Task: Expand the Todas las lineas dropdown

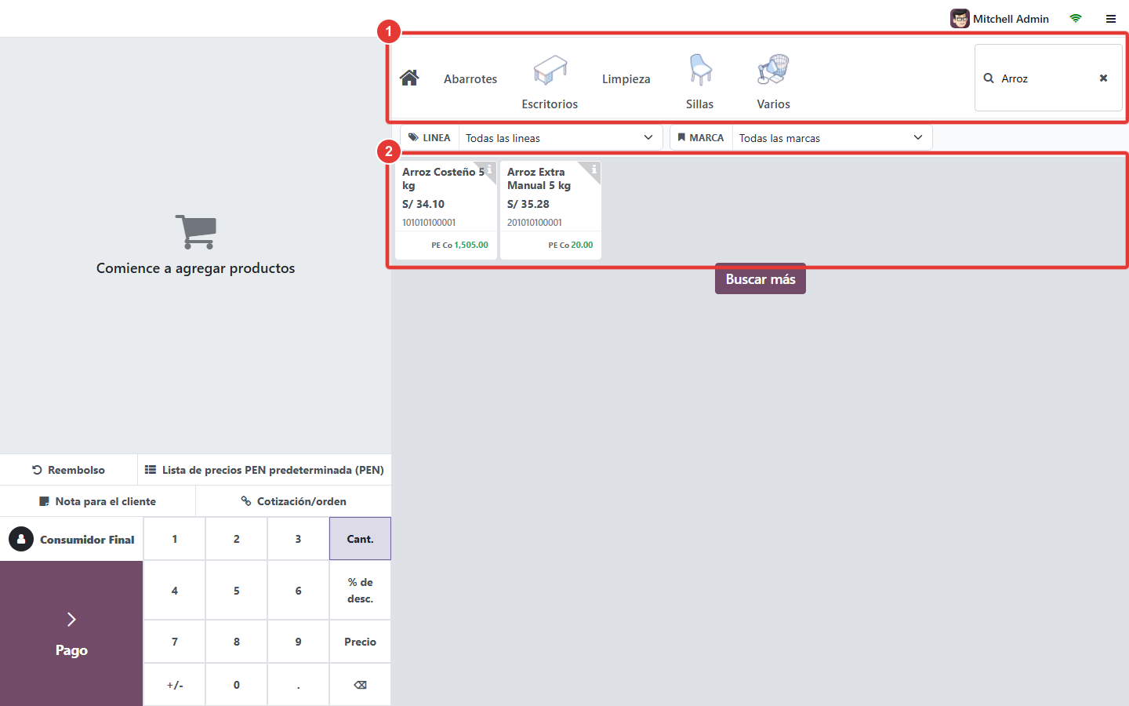Action: click(x=561, y=138)
